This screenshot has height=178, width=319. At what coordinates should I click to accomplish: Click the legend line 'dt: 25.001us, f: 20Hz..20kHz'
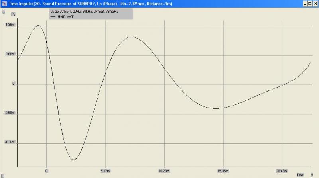point(84,12)
